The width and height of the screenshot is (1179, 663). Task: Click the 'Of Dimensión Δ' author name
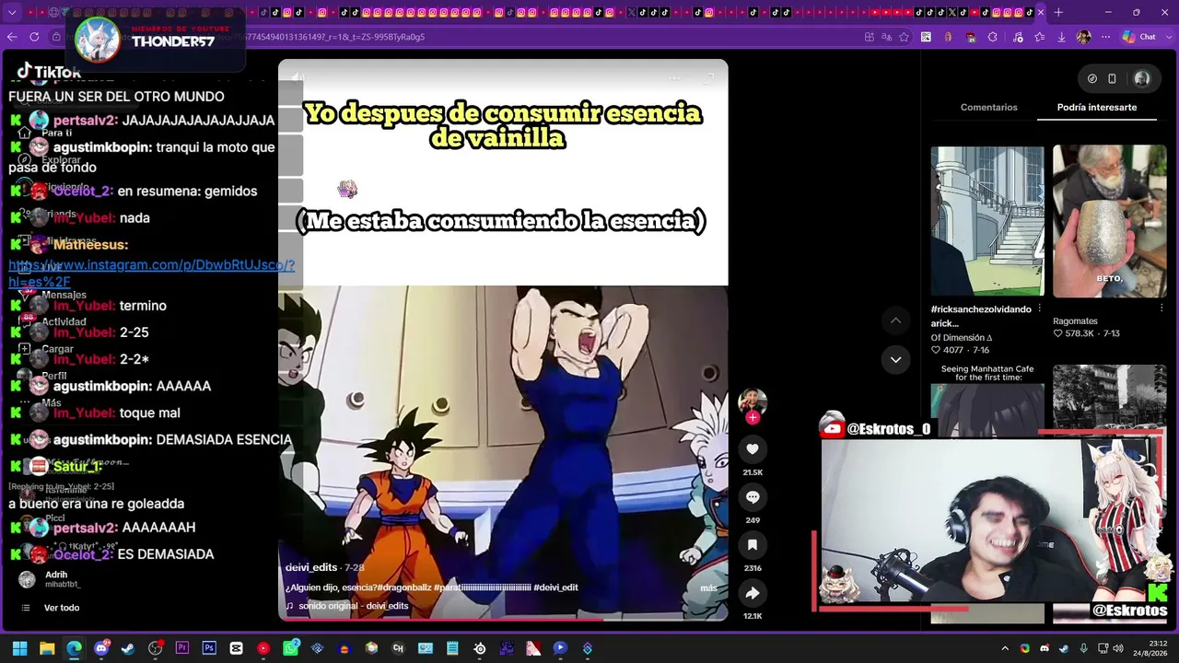coord(962,338)
